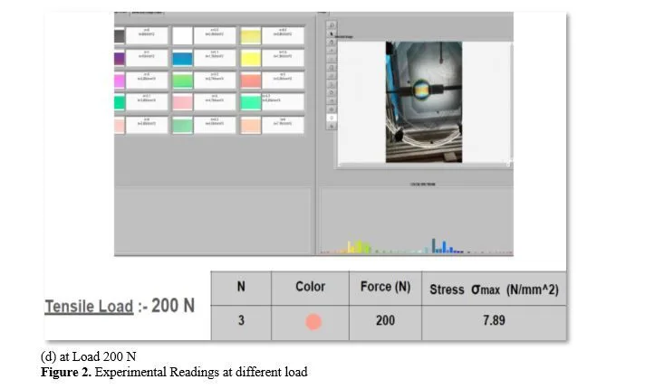Click the 'Color' column header
The image size is (645, 389).
(x=310, y=287)
